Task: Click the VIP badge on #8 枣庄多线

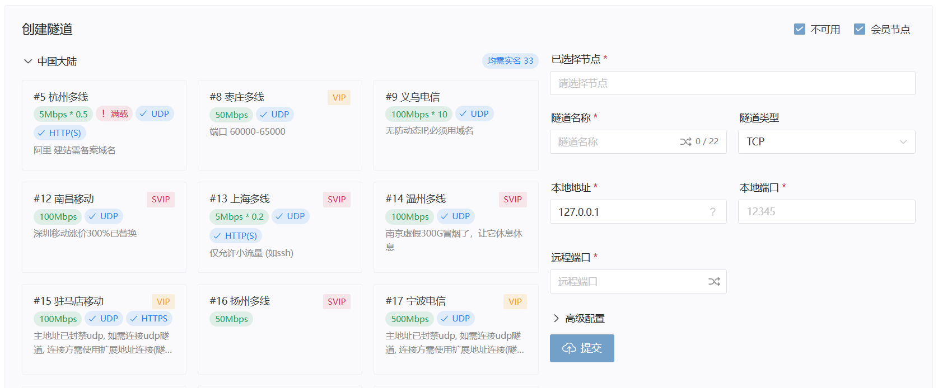Action: [339, 98]
